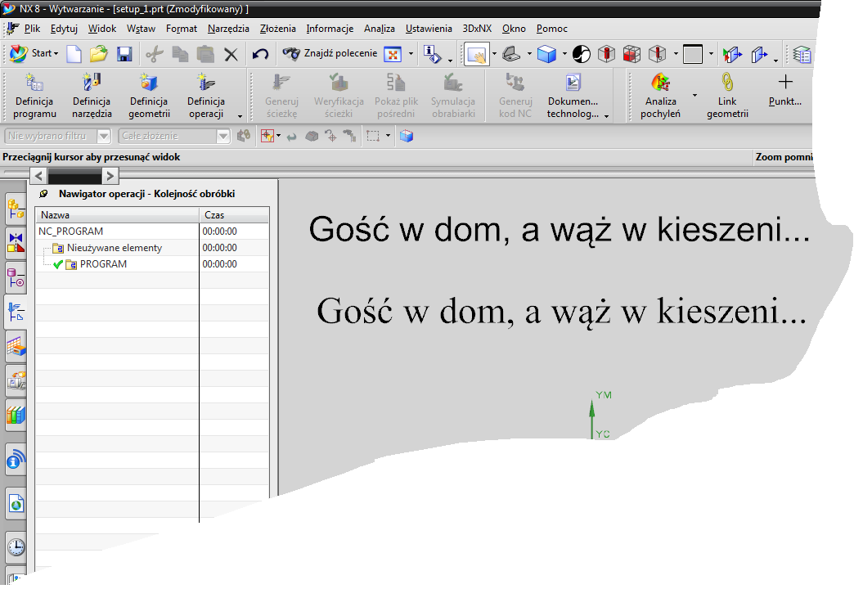Select Nieużywane elementy tree item
Screen dimensions: 854x589
point(115,248)
